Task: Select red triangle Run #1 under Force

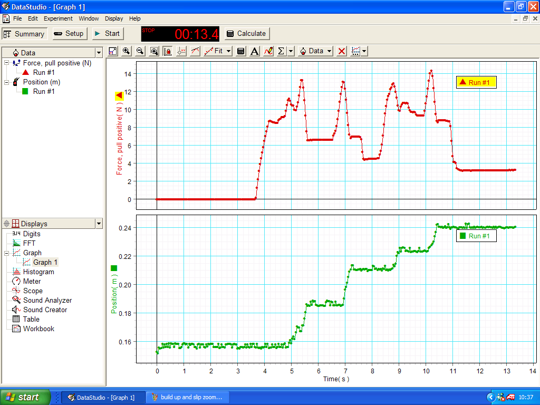Action: 44,72
